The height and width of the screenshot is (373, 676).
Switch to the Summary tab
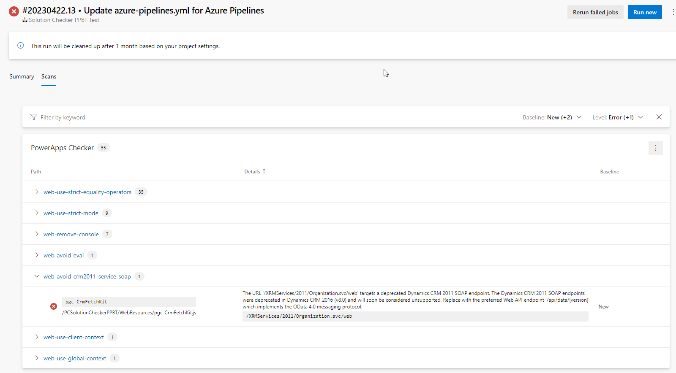point(22,76)
